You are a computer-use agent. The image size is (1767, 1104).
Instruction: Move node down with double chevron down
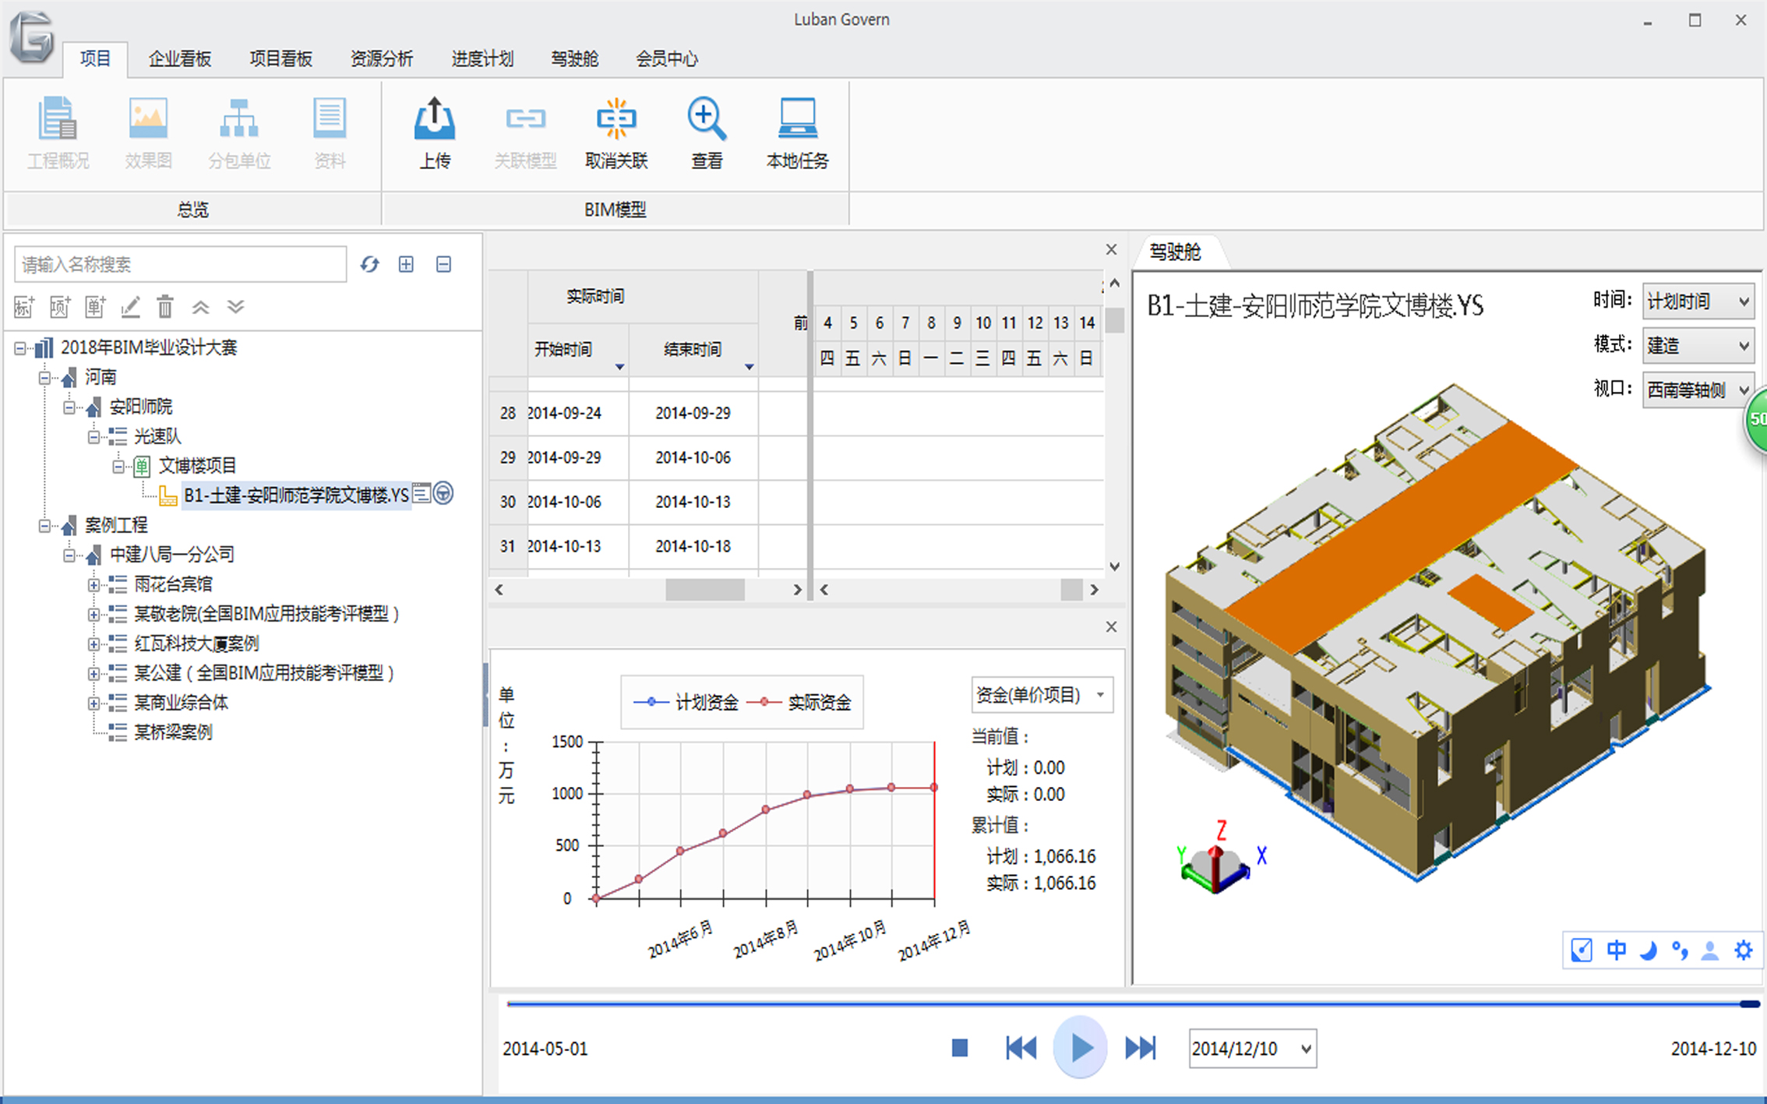[236, 307]
